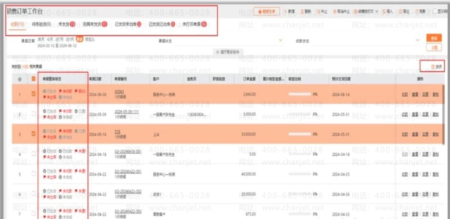Image resolution: width=450 pixels, height=219 pixels.
Task: Click 收款 action in the 00043 row
Action: [x=405, y=94]
